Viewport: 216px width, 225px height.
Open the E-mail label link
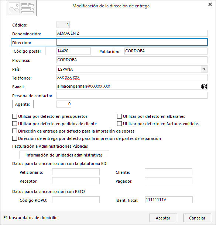(18, 87)
